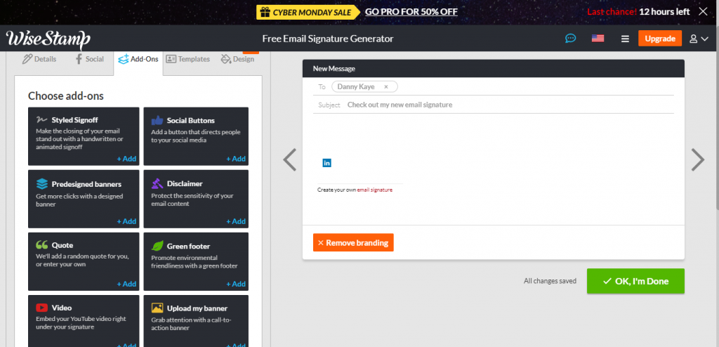The width and height of the screenshot is (719, 347).
Task: Open the user account dropdown
Action: (699, 39)
